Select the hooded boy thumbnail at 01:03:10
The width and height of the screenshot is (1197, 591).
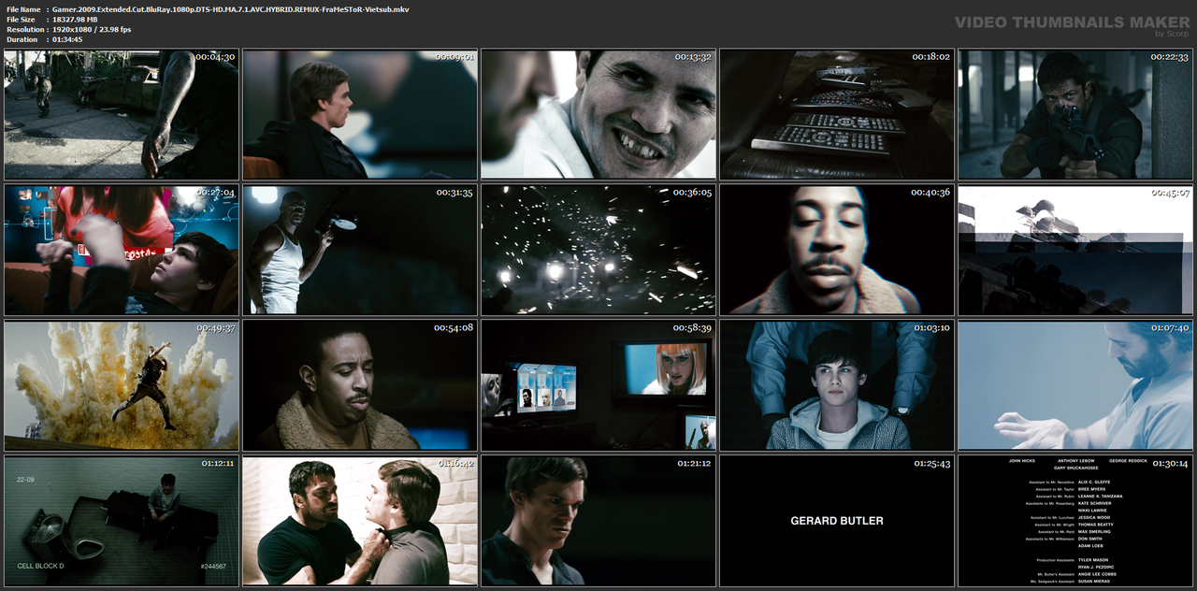pos(837,385)
